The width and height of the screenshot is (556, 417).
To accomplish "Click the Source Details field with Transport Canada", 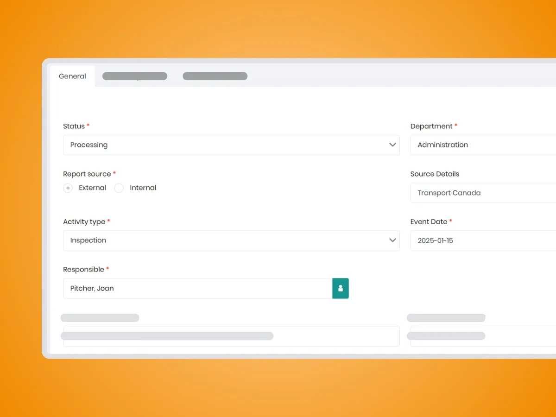I will coord(483,193).
